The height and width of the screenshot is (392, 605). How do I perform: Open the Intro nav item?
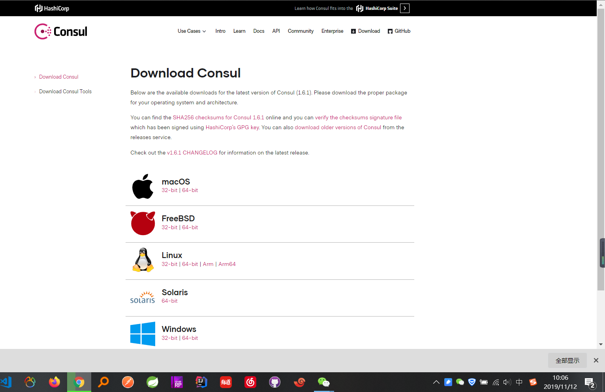pos(220,31)
